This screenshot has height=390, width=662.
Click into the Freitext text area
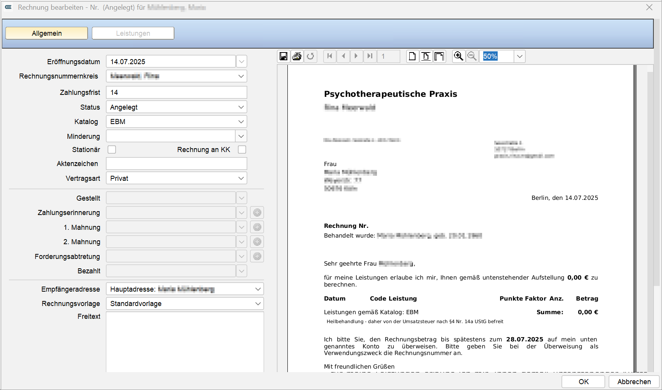coord(185,342)
